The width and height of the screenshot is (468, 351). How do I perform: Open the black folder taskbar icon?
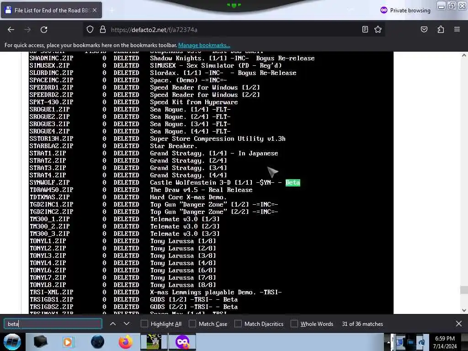click(40, 342)
